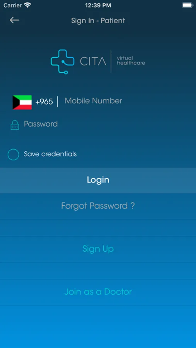This screenshot has height=348, width=196.
Task: Open the Forgot Password ? link
Action: (98, 206)
